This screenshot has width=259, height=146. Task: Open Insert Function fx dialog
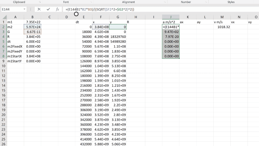click(x=58, y=9)
